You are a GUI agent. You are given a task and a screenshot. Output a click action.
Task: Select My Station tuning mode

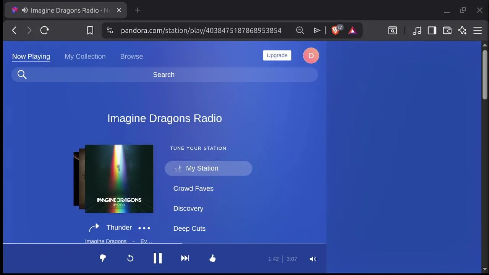click(x=208, y=168)
